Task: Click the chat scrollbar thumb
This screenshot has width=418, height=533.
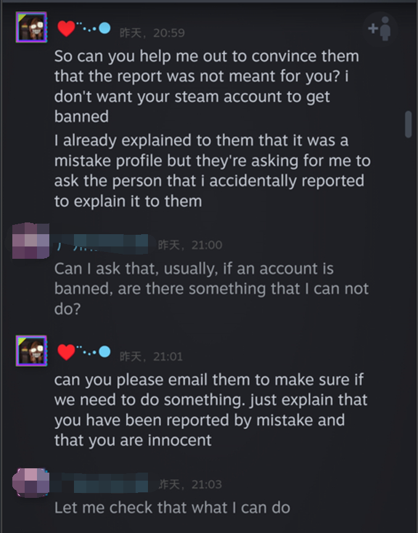Action: pyautogui.click(x=408, y=124)
